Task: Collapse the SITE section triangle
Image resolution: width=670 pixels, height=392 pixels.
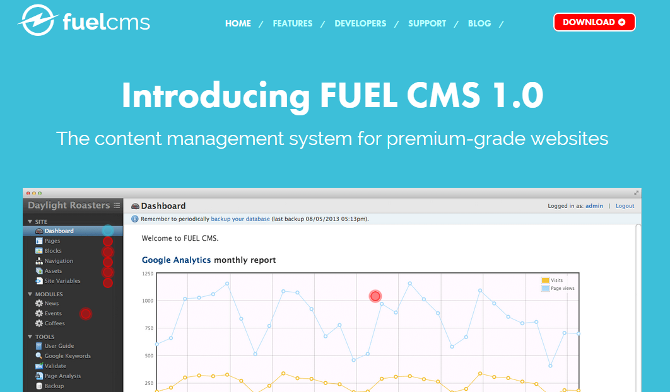Action: pos(30,222)
